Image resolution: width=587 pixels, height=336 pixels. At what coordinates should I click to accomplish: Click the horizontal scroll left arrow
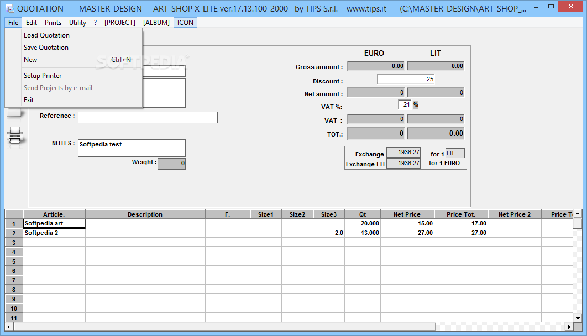(x=9, y=327)
